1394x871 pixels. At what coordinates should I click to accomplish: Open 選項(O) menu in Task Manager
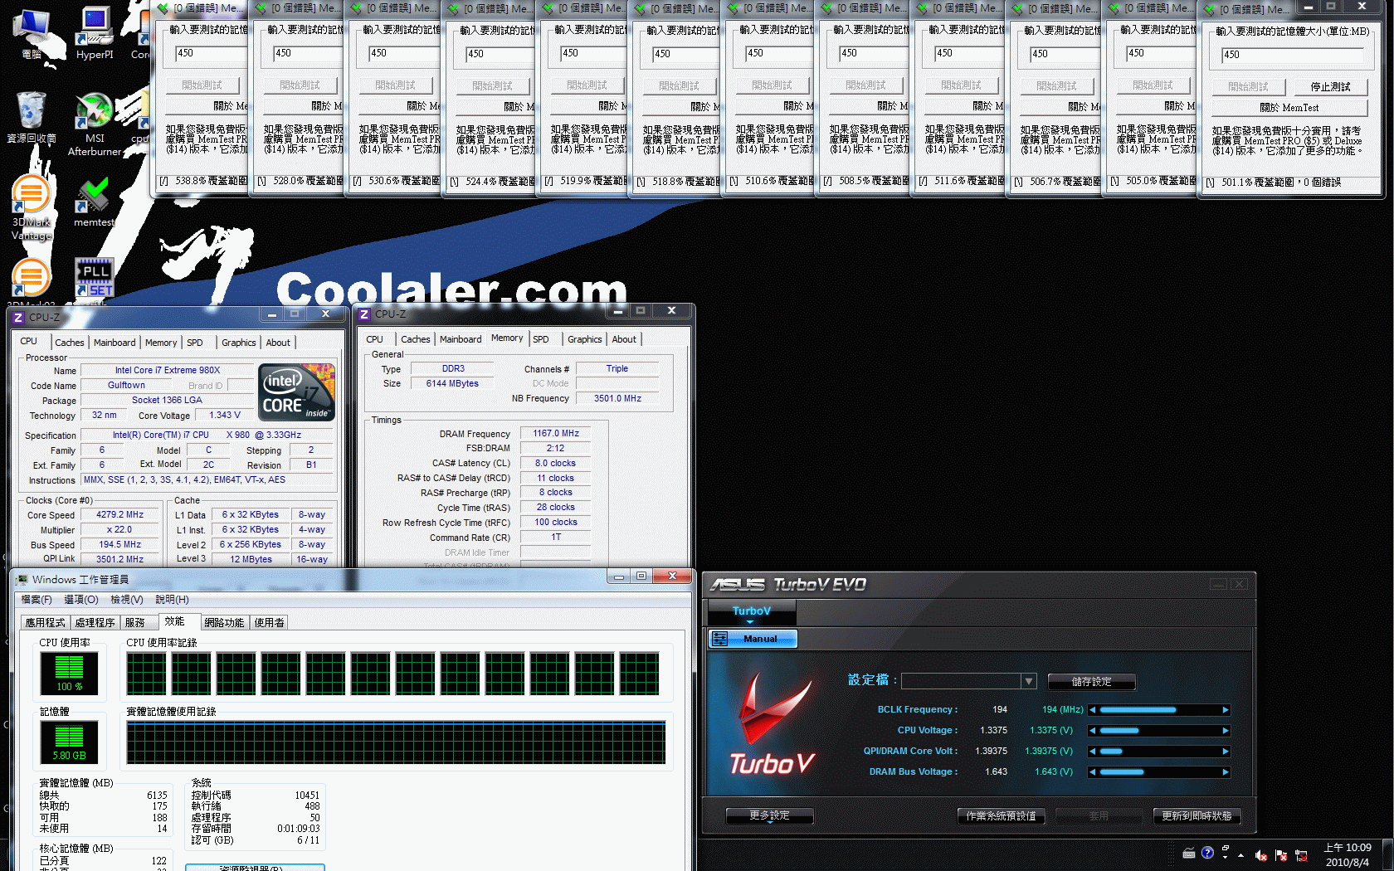click(81, 600)
